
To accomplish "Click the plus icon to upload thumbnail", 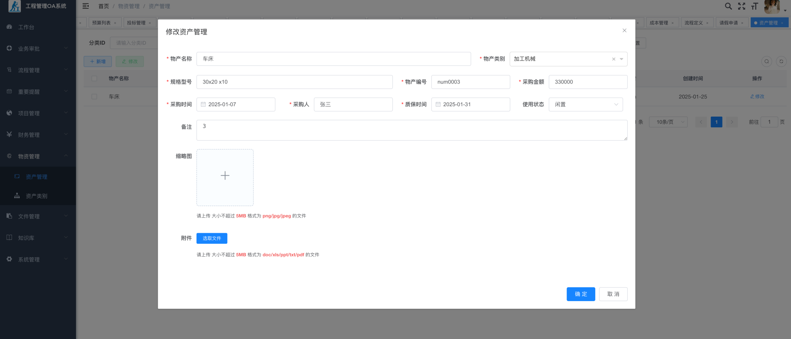I will (x=225, y=176).
